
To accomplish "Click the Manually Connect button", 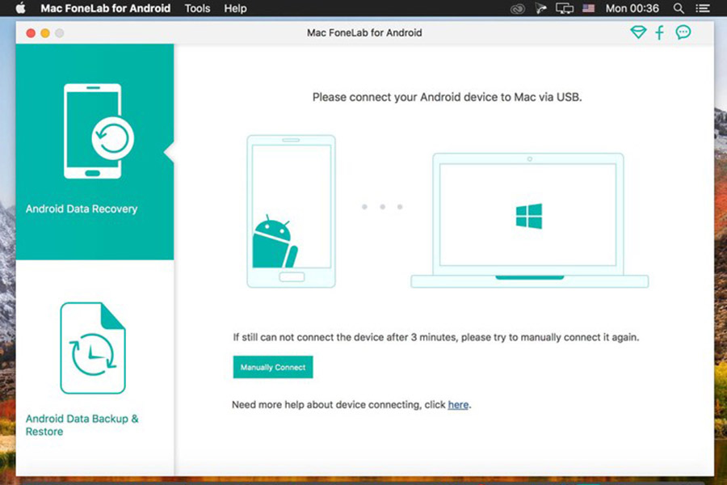I will point(273,367).
